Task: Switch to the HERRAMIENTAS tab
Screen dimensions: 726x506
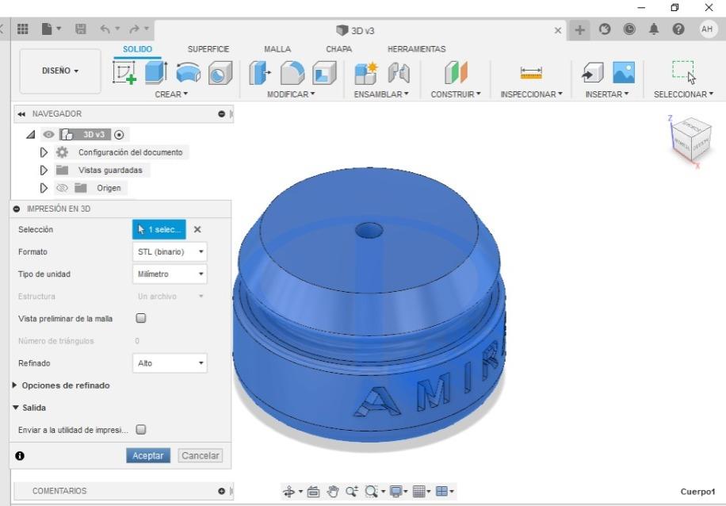Action: [417, 49]
